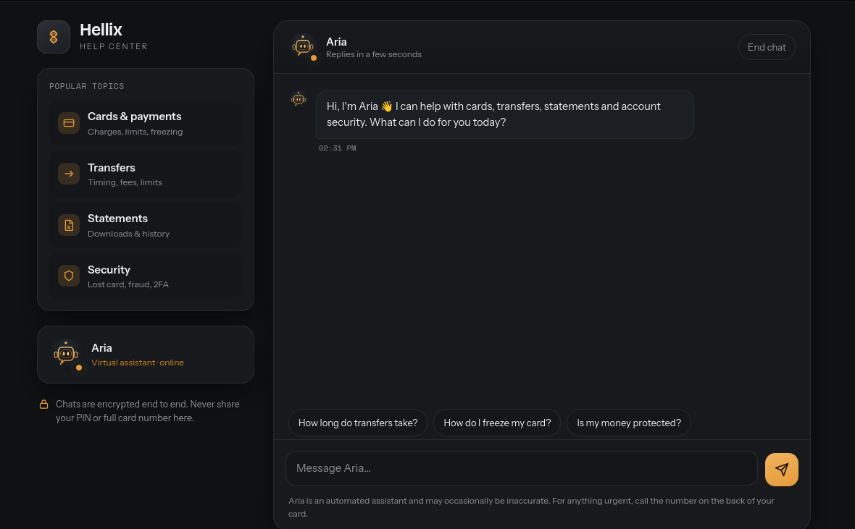Click the credit card icon for Cards & payments
The height and width of the screenshot is (529, 855).
(69, 123)
